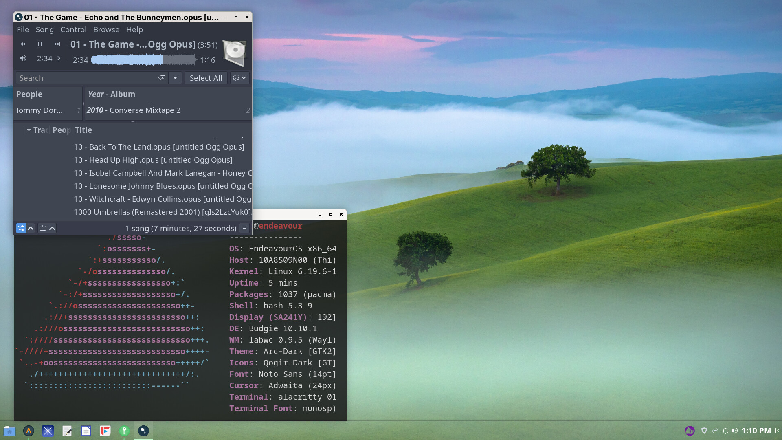This screenshot has width=782, height=440.
Task: Expand the shuffle mode options arrow
Action: pos(31,228)
